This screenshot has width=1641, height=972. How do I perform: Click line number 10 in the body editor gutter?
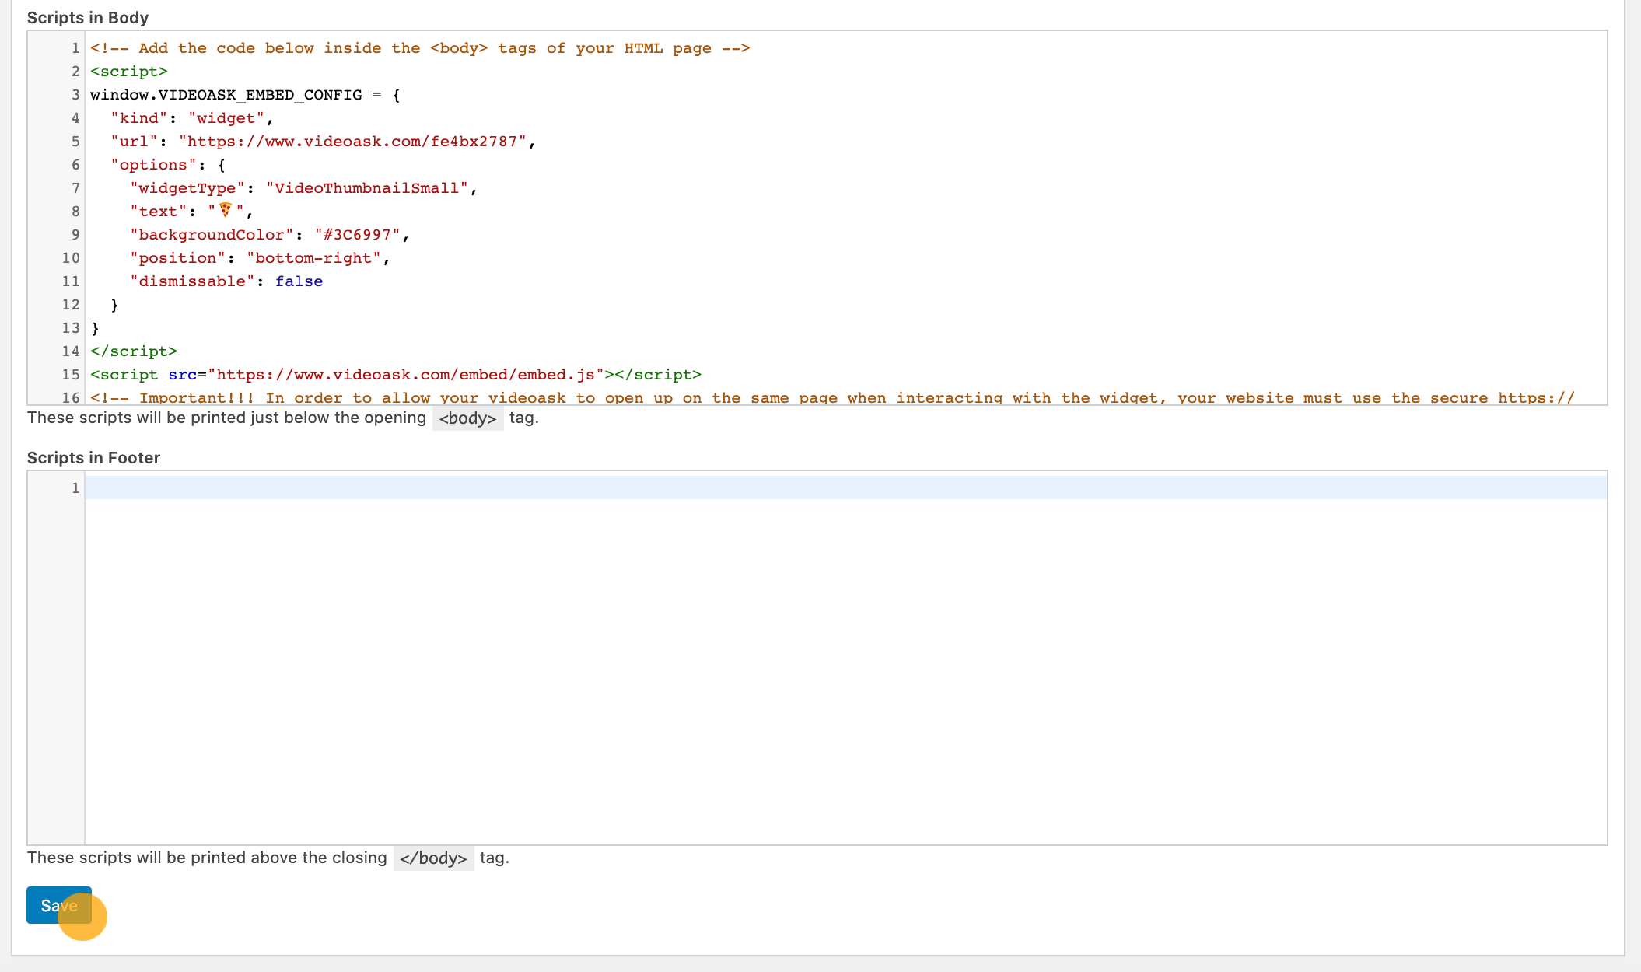point(71,258)
